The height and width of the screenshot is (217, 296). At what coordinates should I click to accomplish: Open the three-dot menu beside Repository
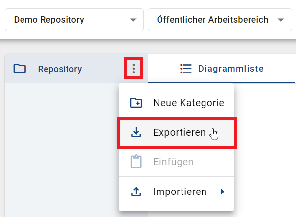(x=134, y=69)
